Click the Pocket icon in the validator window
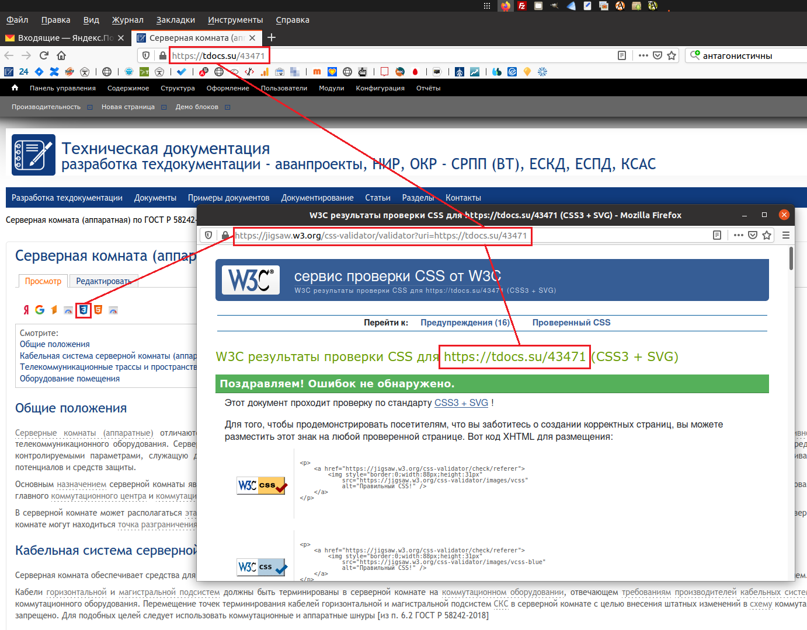The width and height of the screenshot is (807, 630). (753, 235)
